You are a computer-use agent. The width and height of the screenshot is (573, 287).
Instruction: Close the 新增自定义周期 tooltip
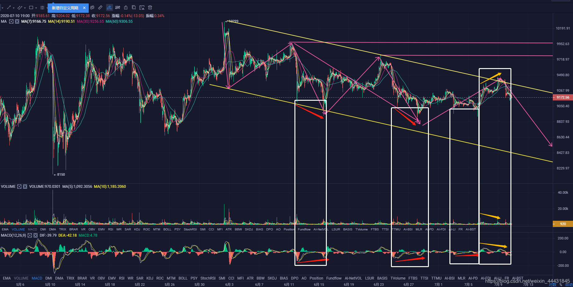84,8
